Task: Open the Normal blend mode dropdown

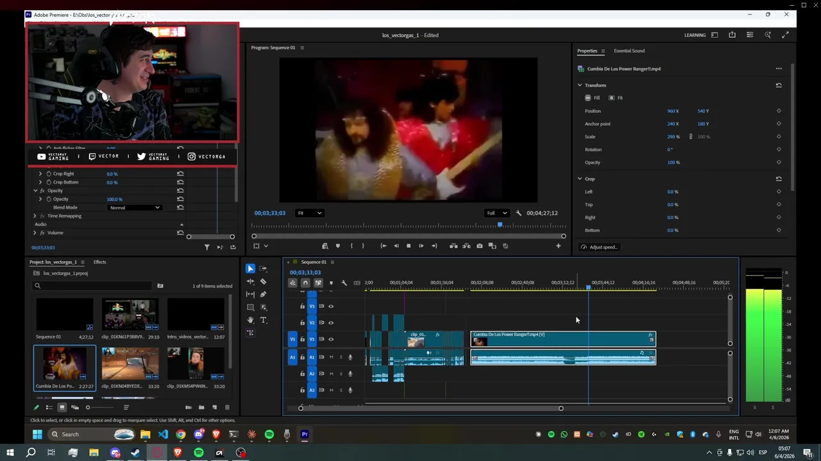Action: pyautogui.click(x=134, y=207)
